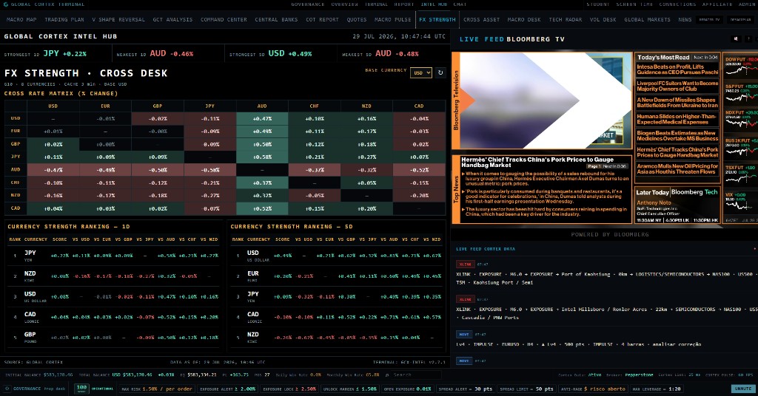The width and height of the screenshot is (758, 396).
Task: Switch to the Macro Map tab
Action: 21,20
